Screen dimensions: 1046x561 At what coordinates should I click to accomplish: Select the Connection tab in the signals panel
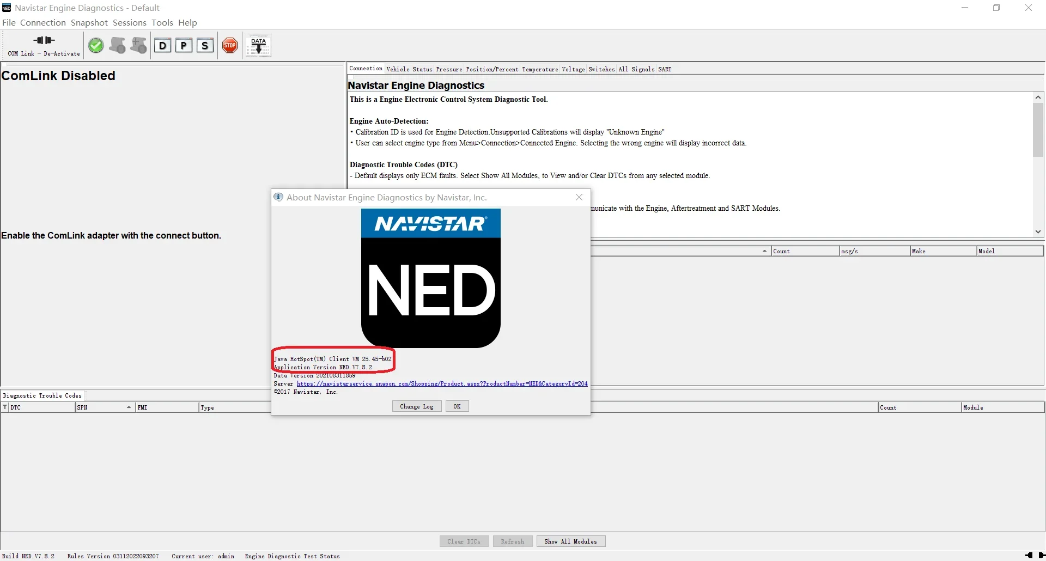point(366,69)
